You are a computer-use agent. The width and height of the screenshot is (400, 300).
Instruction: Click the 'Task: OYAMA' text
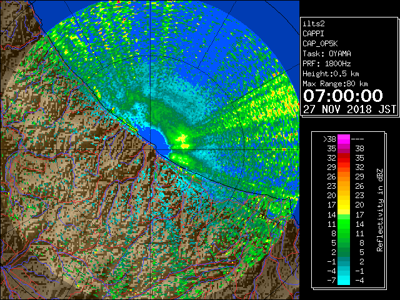coord(327,54)
